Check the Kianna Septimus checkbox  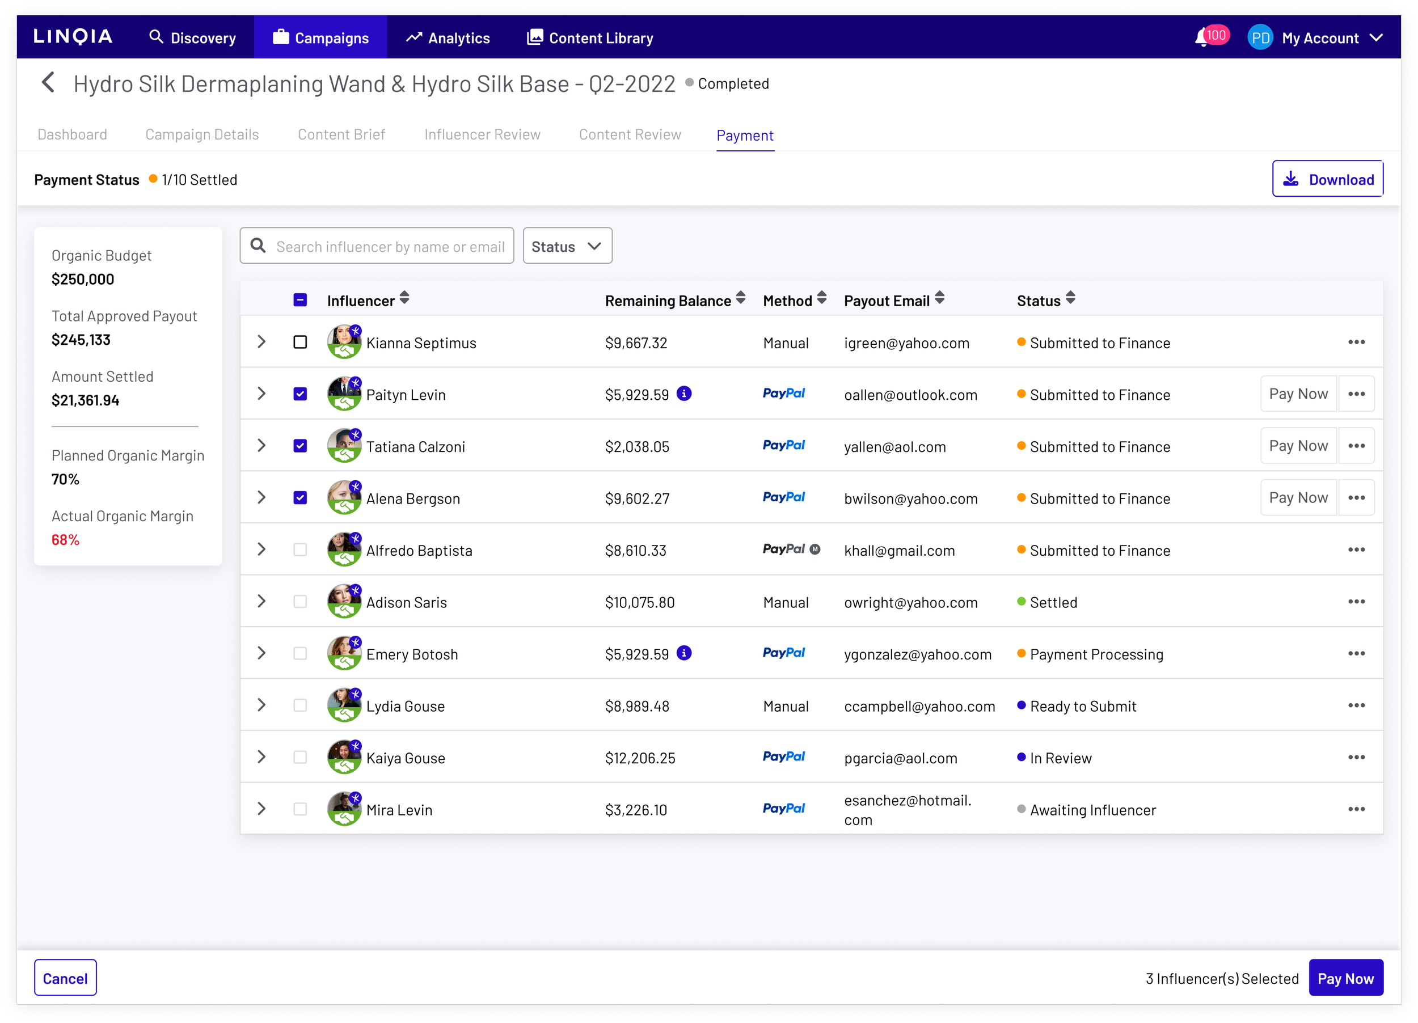tap(300, 342)
